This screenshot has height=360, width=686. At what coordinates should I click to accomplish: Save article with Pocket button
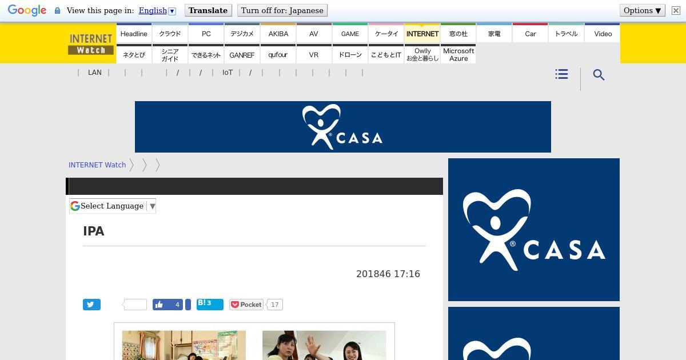pos(246,305)
